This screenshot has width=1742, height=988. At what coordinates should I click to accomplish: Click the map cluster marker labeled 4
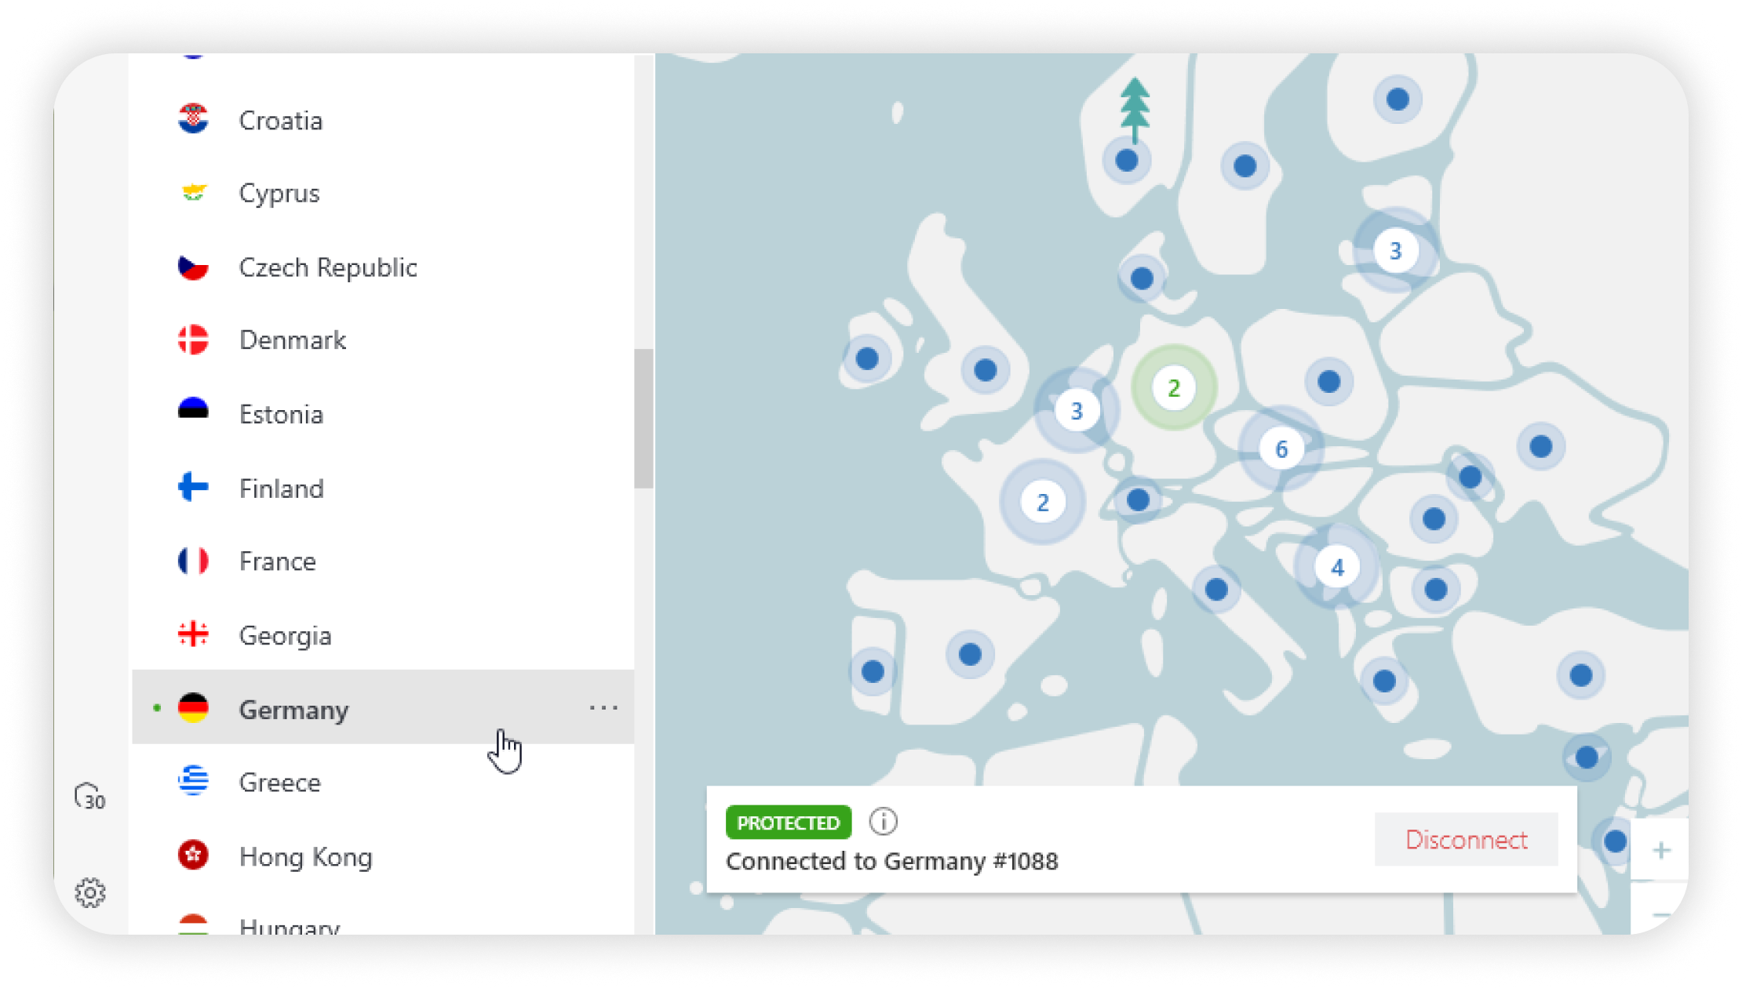tap(1337, 567)
